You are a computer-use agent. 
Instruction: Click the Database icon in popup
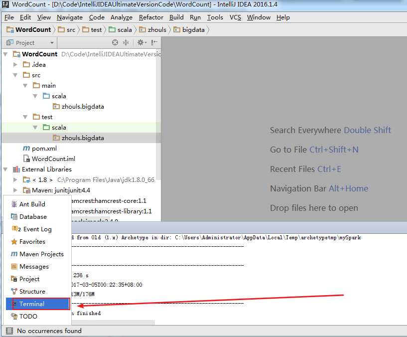pos(14,217)
